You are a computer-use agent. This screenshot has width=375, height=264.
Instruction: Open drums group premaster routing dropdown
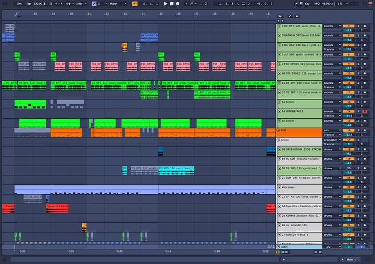(332, 140)
